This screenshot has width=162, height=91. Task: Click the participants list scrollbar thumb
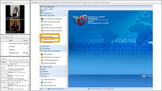coord(29,48)
